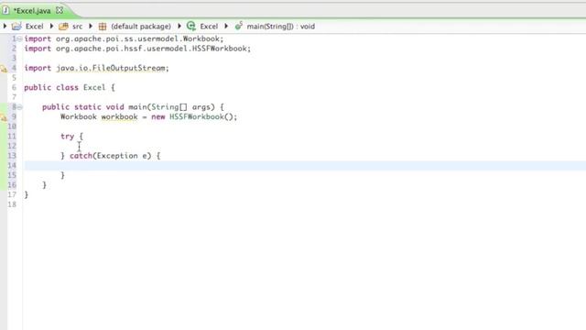Click the underlined workbook variable on line 9
Viewport: 586px width, 330px height.
point(119,116)
